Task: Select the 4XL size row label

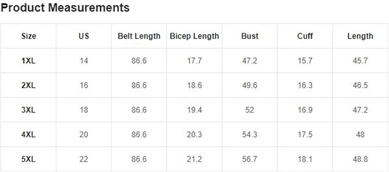Action: point(28,134)
